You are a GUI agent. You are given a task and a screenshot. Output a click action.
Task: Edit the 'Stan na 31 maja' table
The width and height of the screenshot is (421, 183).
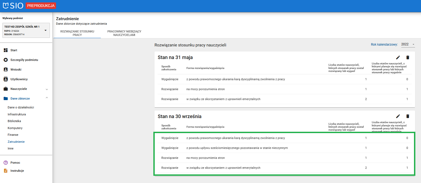tap(398, 57)
